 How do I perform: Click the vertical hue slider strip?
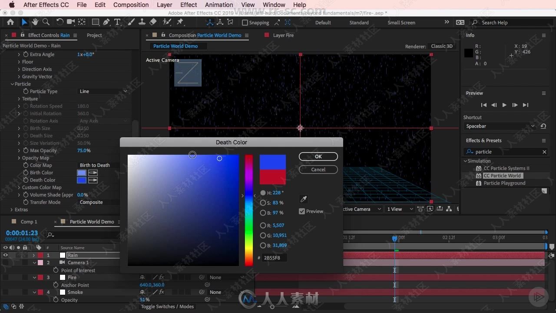[x=248, y=210]
